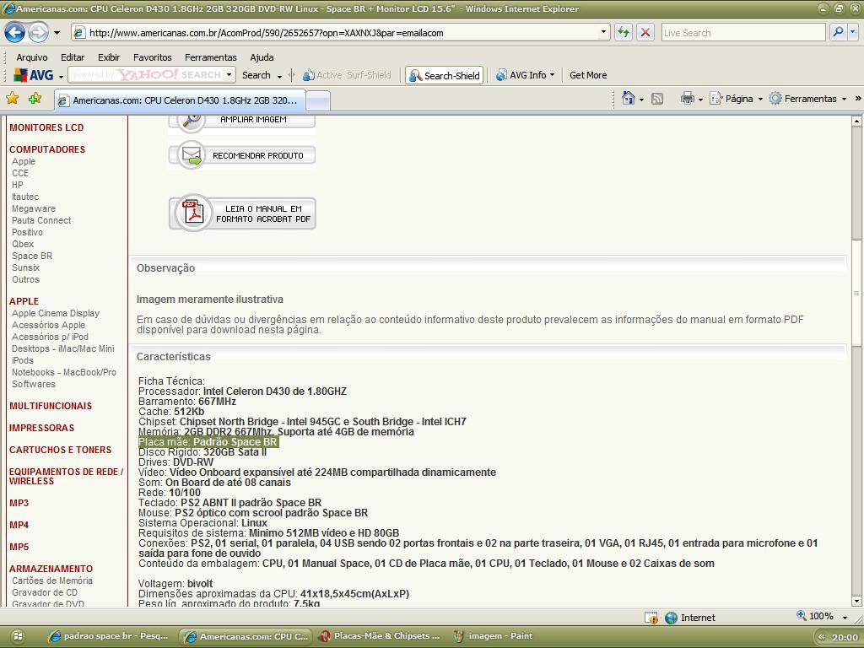The image size is (864, 648).
Task: Open the Favoritos menu
Action: 153,57
